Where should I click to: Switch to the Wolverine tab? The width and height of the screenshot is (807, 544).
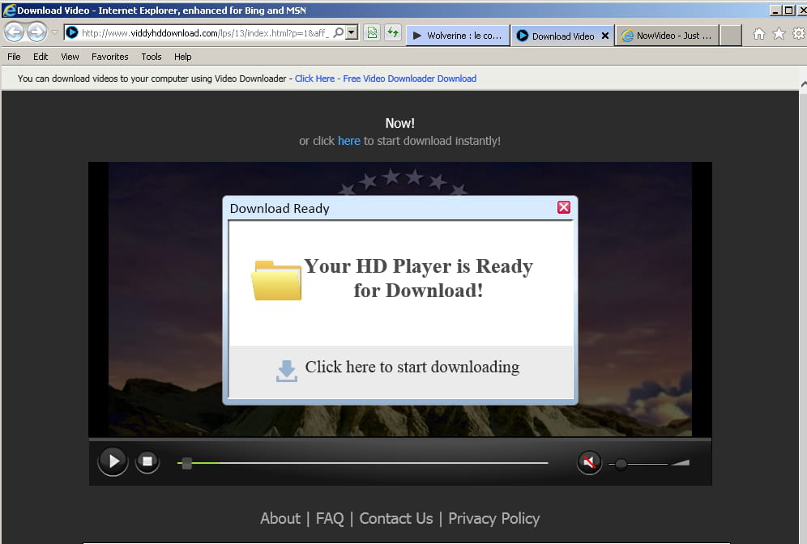(458, 36)
